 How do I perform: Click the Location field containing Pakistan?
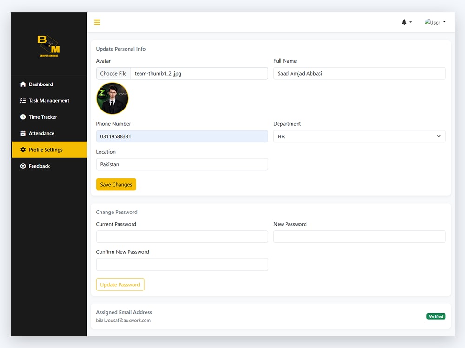pyautogui.click(x=182, y=164)
